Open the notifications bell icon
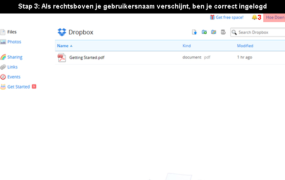 click(254, 18)
